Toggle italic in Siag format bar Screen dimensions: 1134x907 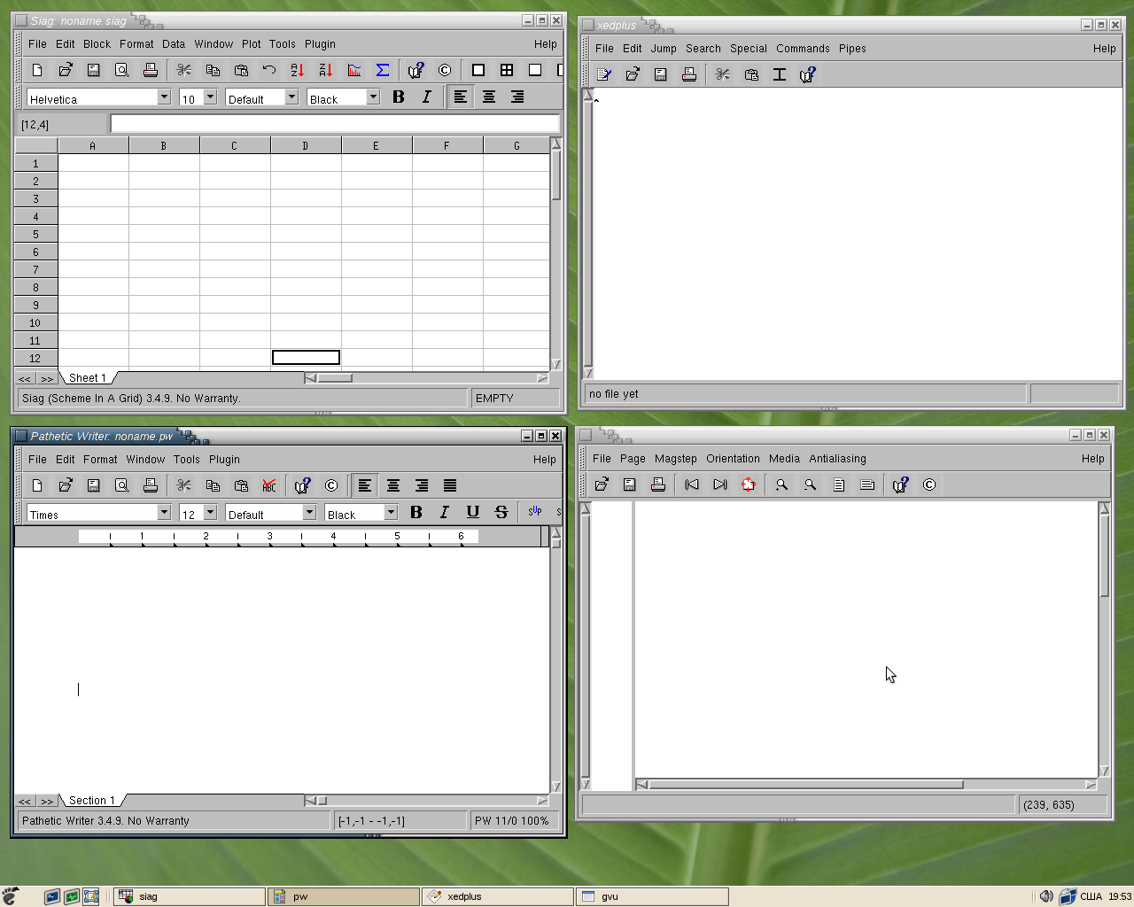click(x=427, y=97)
